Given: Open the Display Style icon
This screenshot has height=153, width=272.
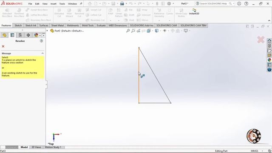Looking at the screenshot, I should pos(157,31).
